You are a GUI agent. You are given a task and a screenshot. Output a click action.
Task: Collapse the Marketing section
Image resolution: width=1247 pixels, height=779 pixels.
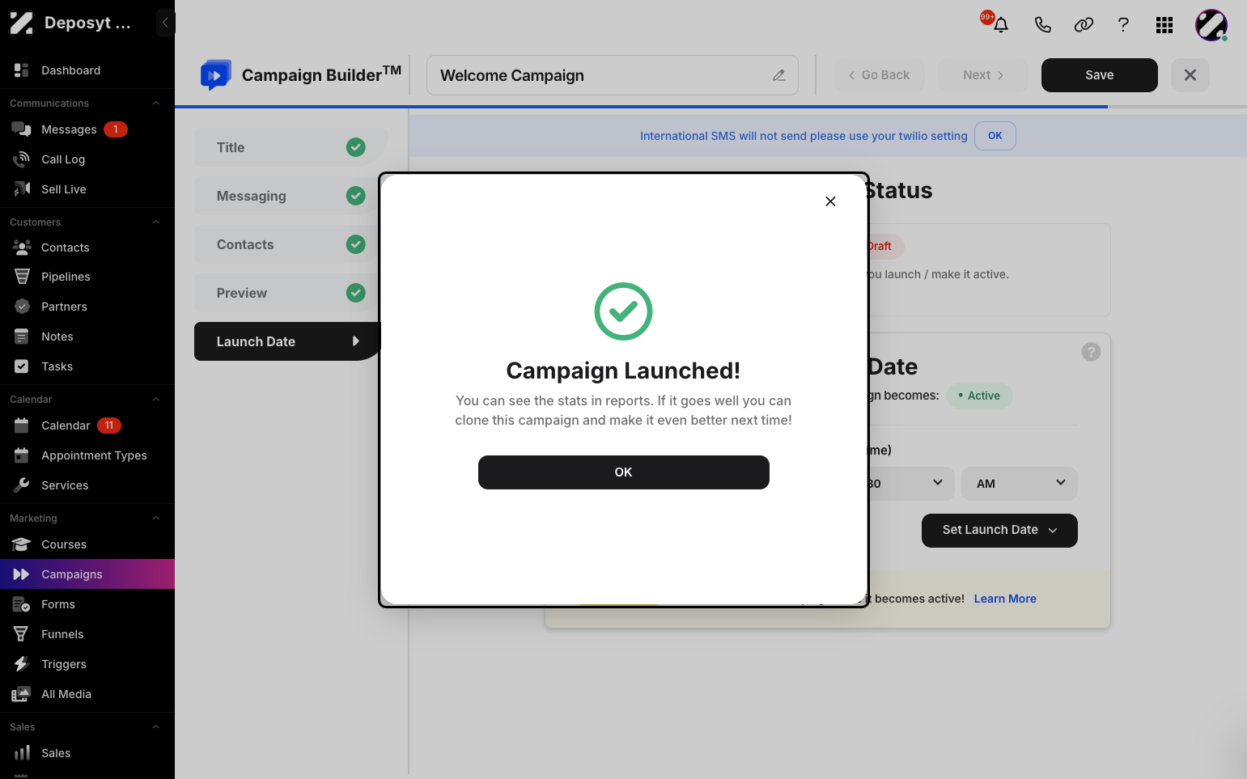pyautogui.click(x=156, y=519)
